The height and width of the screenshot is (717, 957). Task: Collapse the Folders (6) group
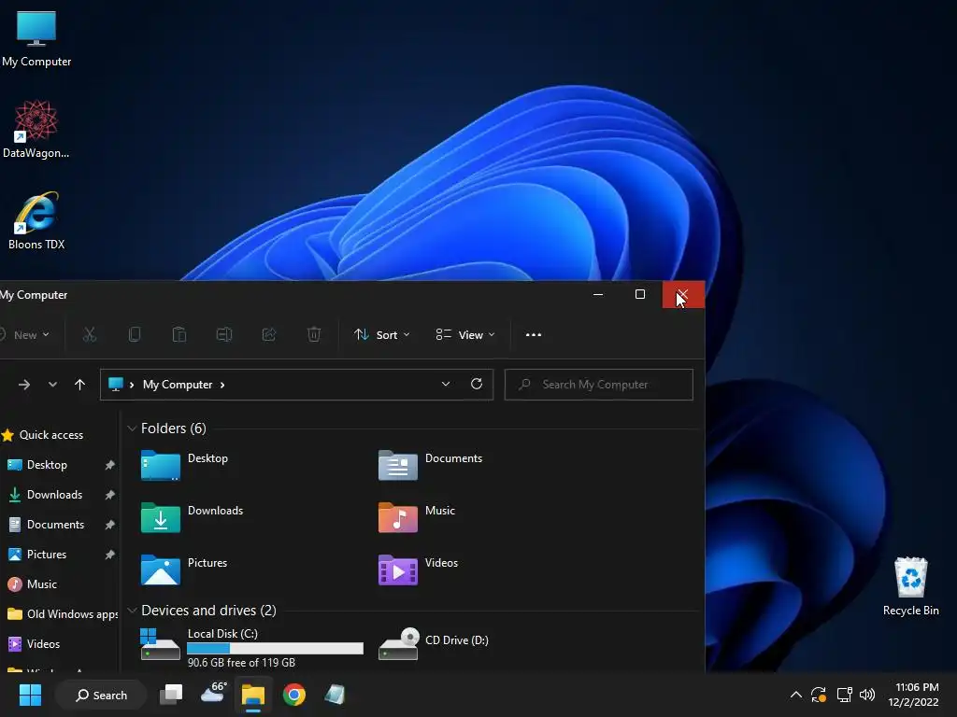pos(132,428)
